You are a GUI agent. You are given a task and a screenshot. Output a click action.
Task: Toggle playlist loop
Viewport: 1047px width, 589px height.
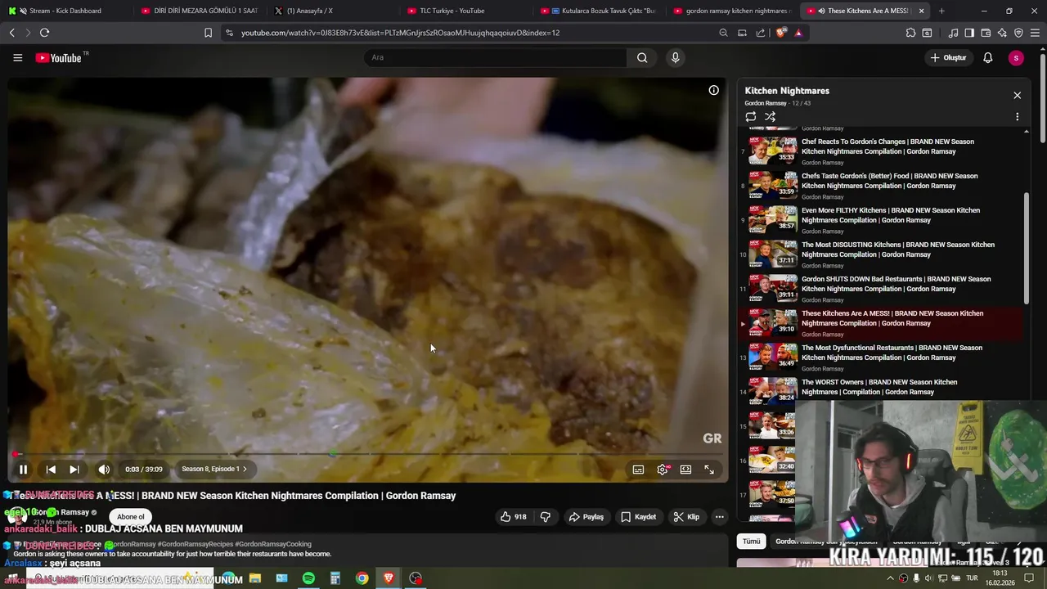[750, 117]
